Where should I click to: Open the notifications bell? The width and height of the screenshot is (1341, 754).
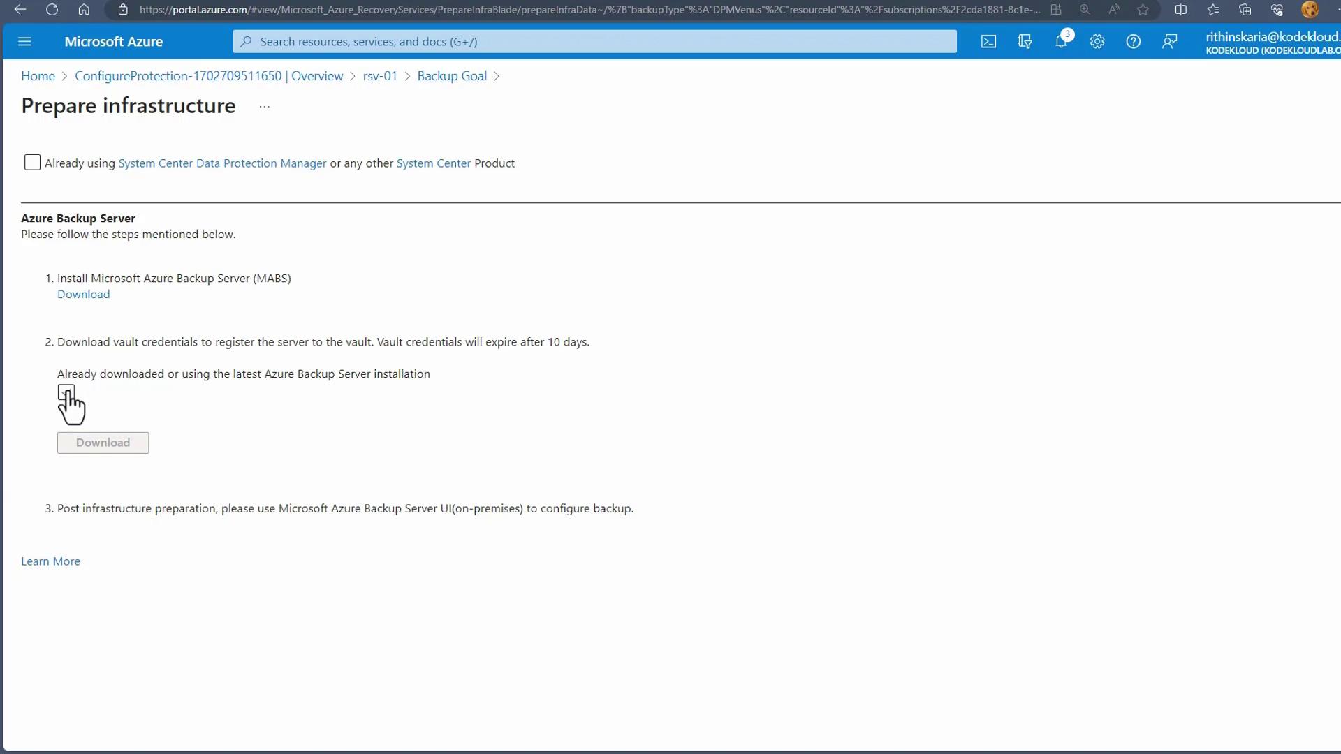tap(1061, 42)
